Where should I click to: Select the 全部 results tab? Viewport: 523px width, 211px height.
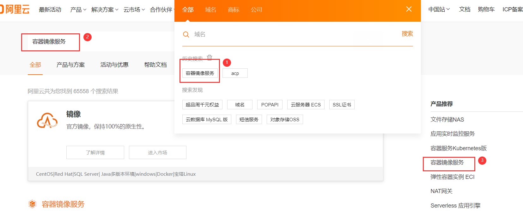tap(35, 65)
